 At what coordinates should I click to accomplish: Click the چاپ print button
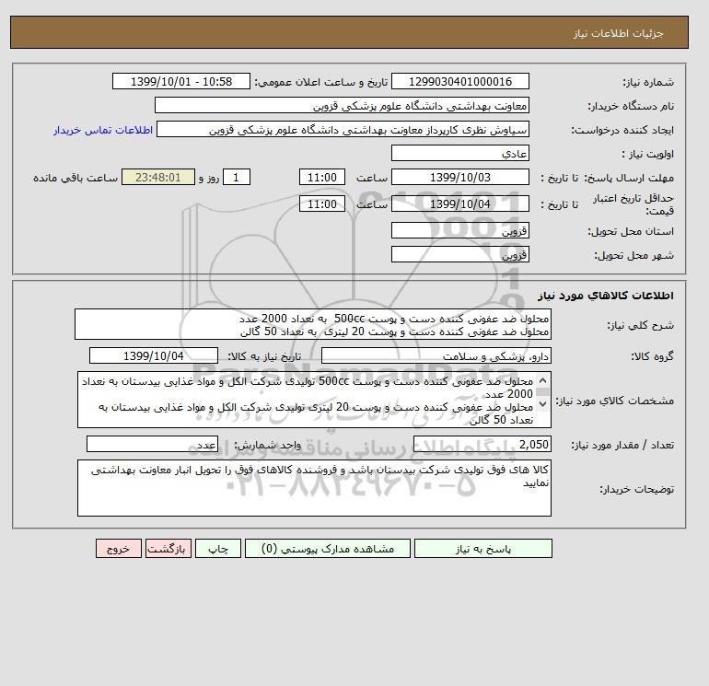click(x=218, y=549)
